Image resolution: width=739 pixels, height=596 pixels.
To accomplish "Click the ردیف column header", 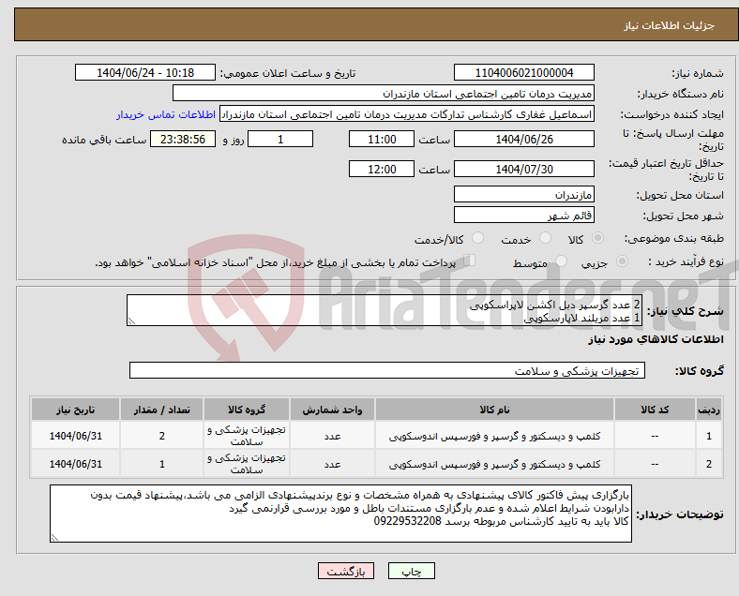I will [709, 410].
